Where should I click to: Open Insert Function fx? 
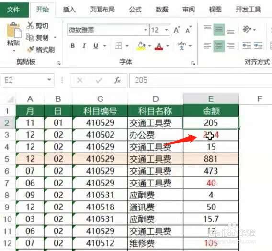point(118,80)
